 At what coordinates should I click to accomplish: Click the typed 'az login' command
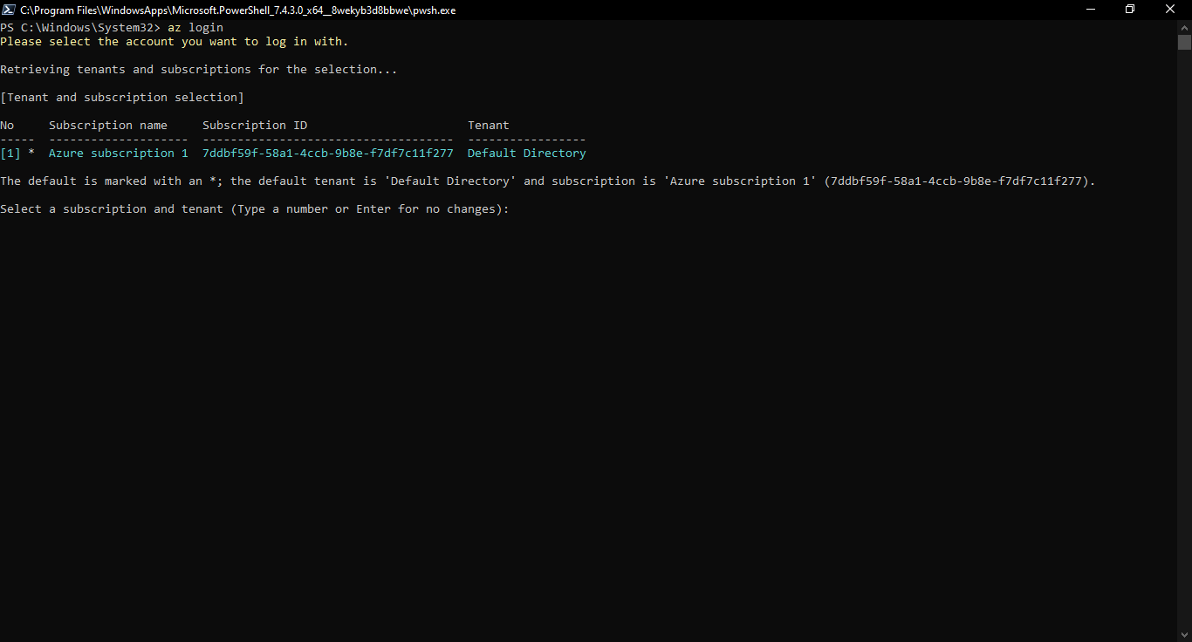195,28
